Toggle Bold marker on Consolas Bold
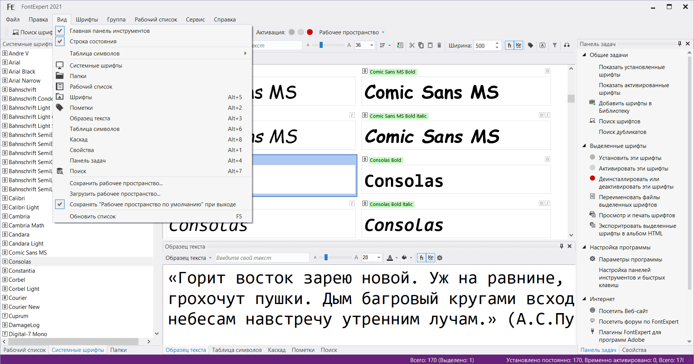This screenshot has width=694, height=364. [548, 159]
